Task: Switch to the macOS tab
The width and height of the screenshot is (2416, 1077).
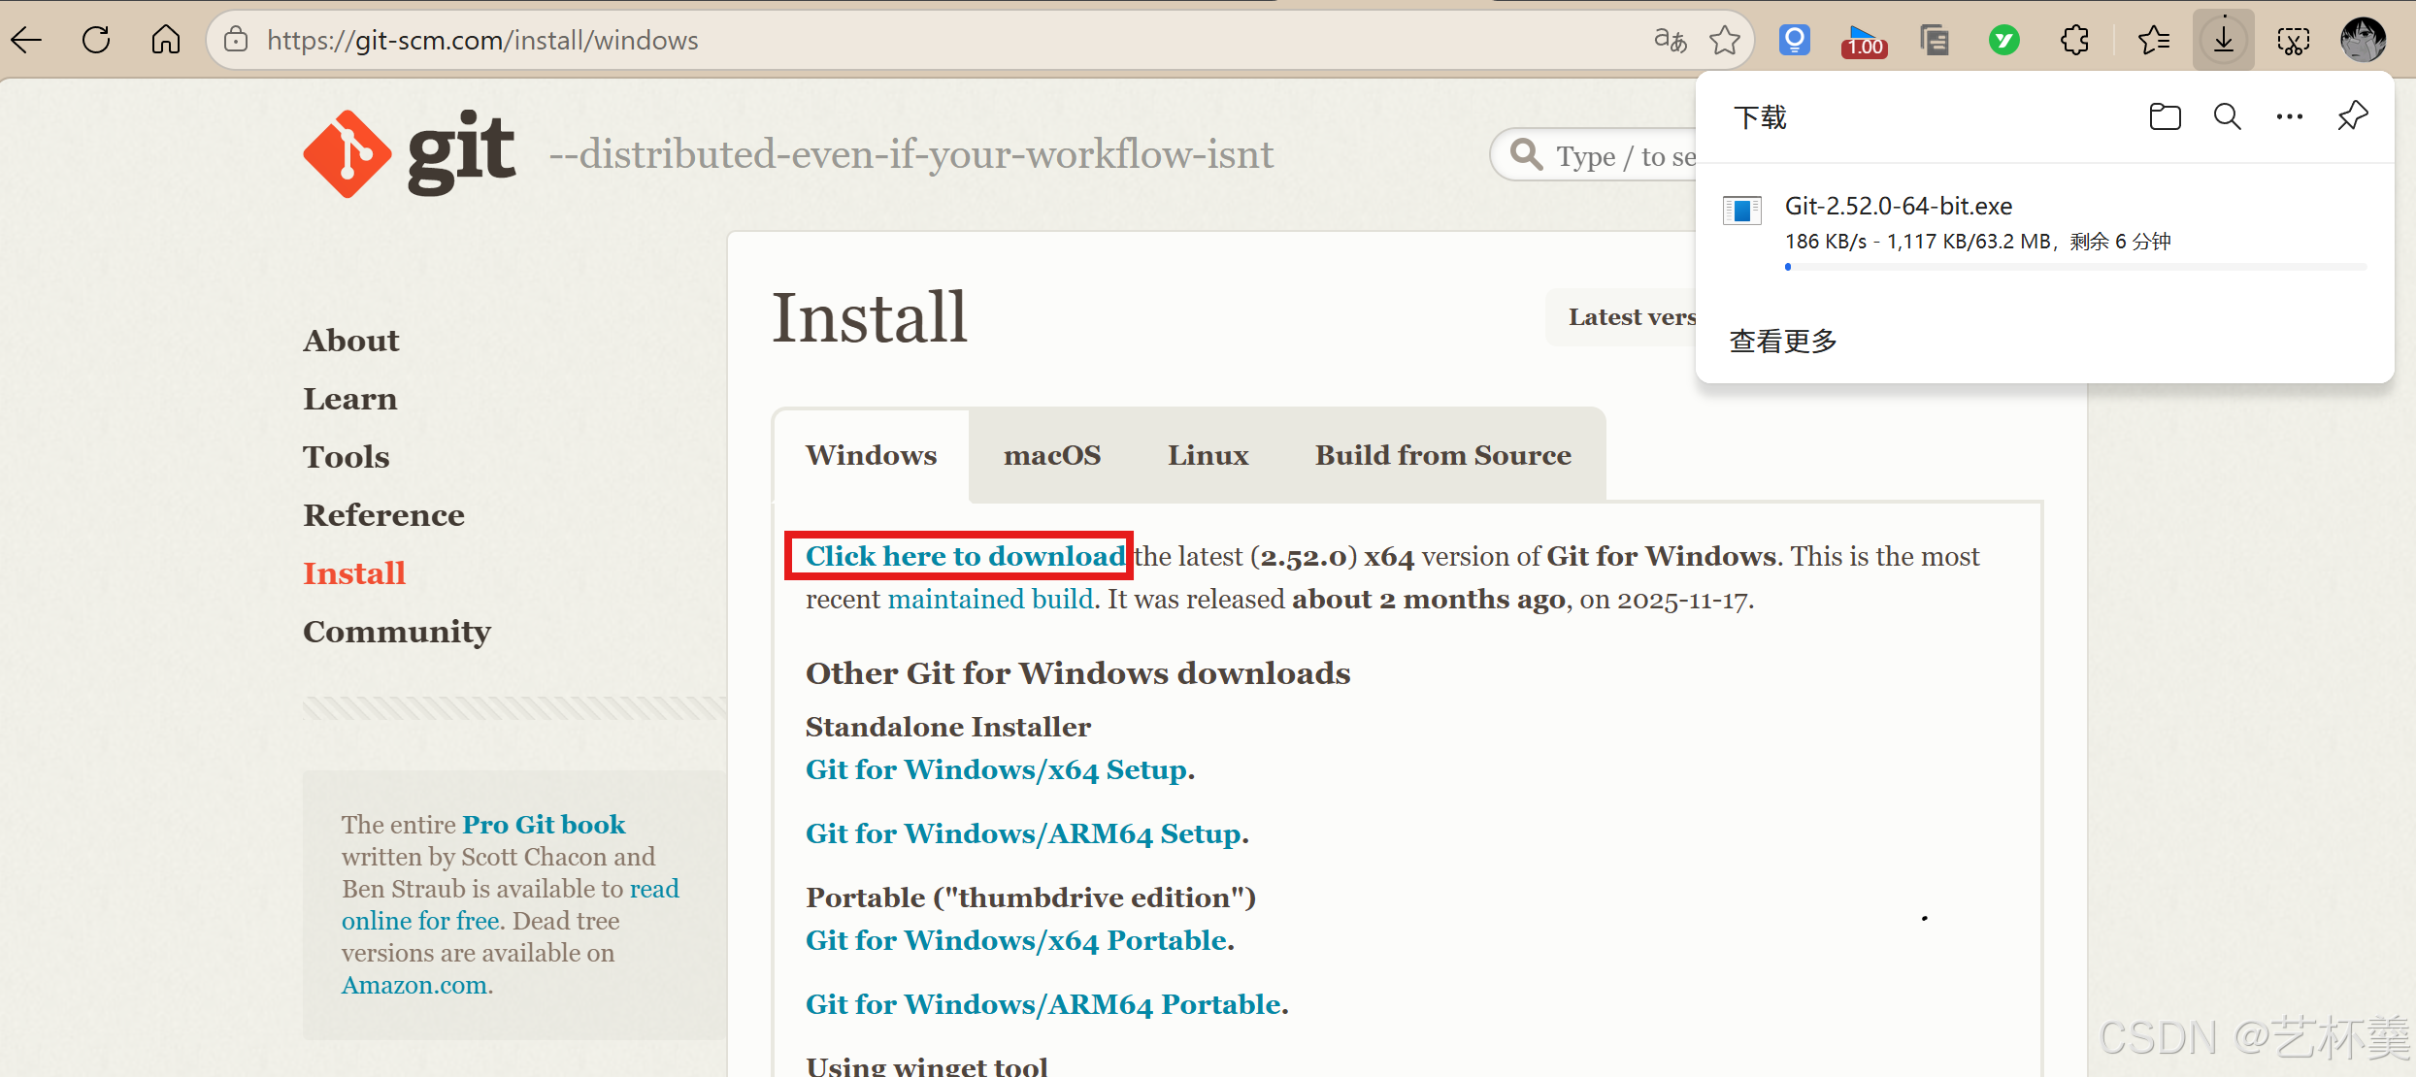Action: pyautogui.click(x=1051, y=455)
